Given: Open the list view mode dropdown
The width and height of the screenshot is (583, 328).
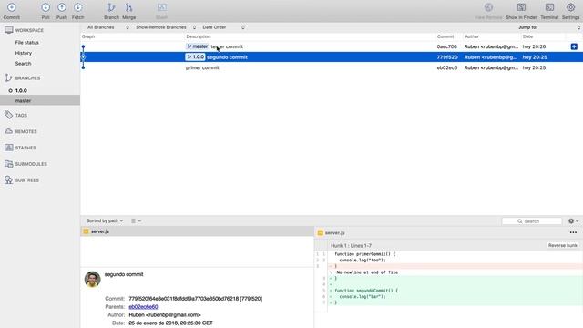Looking at the screenshot, I should [x=136, y=220].
